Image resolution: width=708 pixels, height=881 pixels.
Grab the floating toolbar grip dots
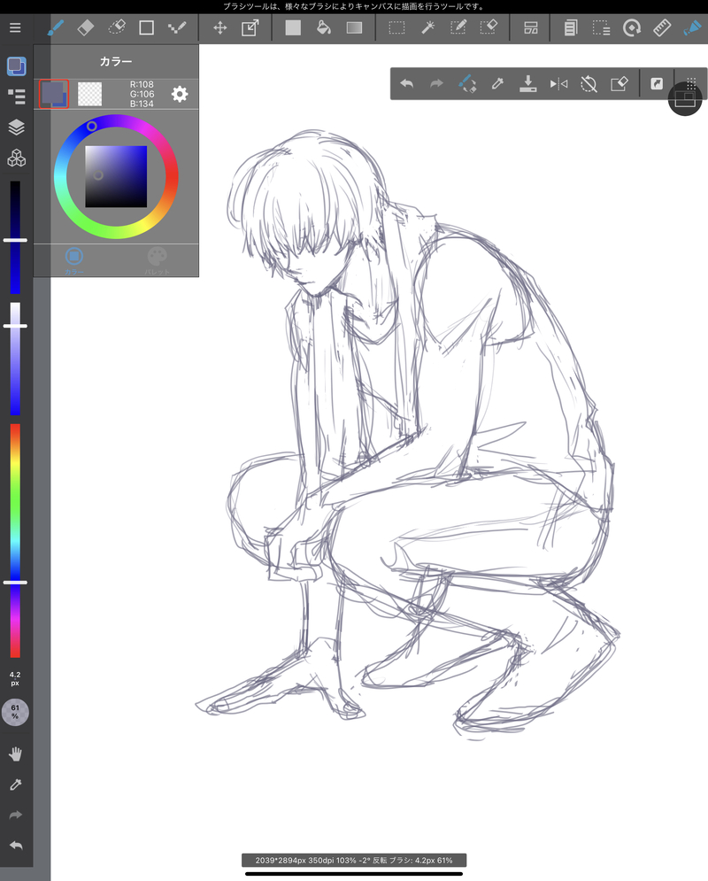691,82
